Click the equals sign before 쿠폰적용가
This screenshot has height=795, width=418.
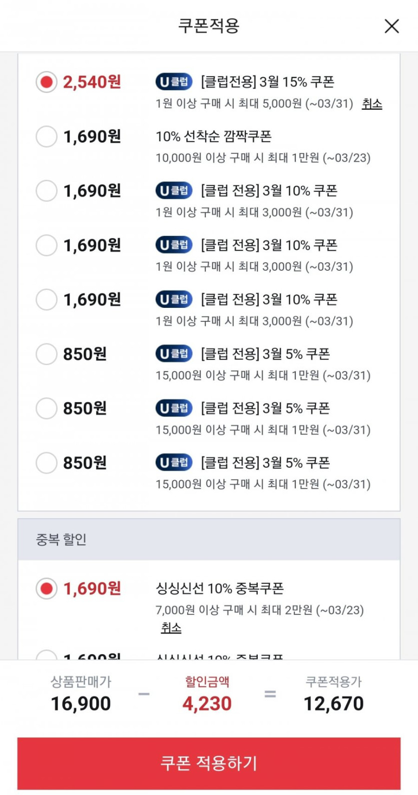[x=270, y=694]
